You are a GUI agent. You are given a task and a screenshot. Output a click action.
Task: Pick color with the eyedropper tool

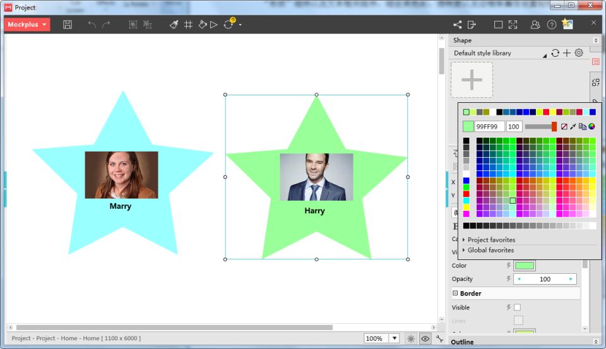click(573, 127)
